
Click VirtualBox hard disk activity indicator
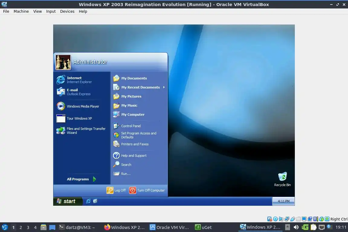tap(269, 219)
